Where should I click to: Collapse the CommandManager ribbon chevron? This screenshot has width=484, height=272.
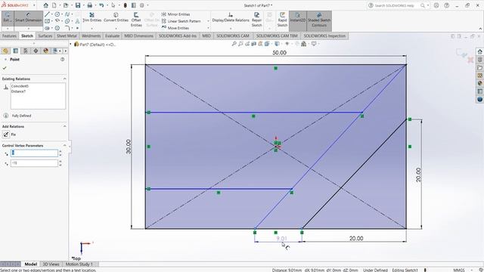point(480,29)
